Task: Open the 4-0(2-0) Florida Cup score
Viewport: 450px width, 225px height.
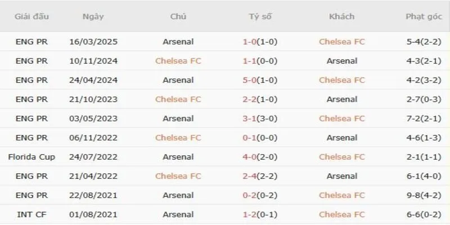Action: tap(259, 156)
